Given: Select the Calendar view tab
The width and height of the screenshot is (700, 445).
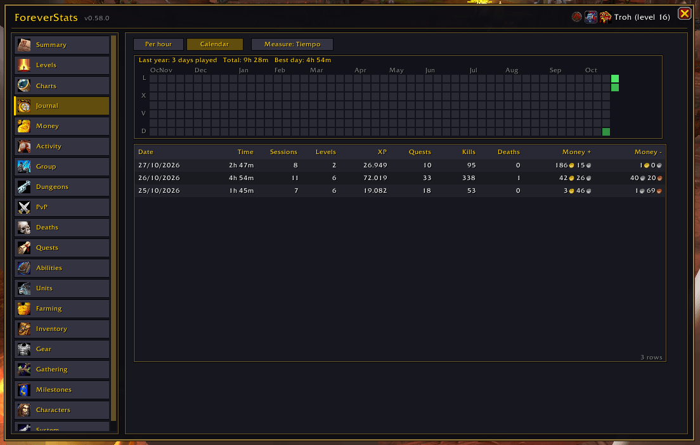Looking at the screenshot, I should [x=215, y=44].
